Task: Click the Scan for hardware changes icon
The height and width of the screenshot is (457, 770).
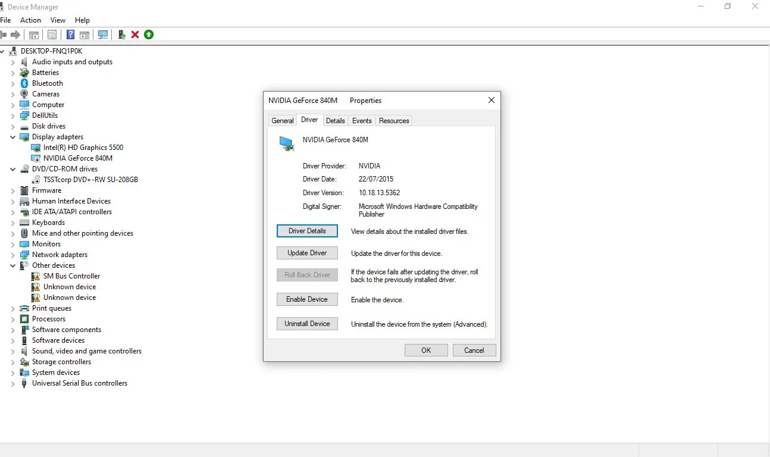Action: point(103,35)
